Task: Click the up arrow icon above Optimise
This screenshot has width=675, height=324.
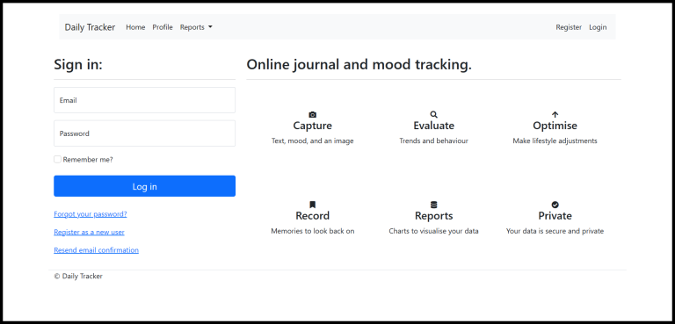Action: 555,114
